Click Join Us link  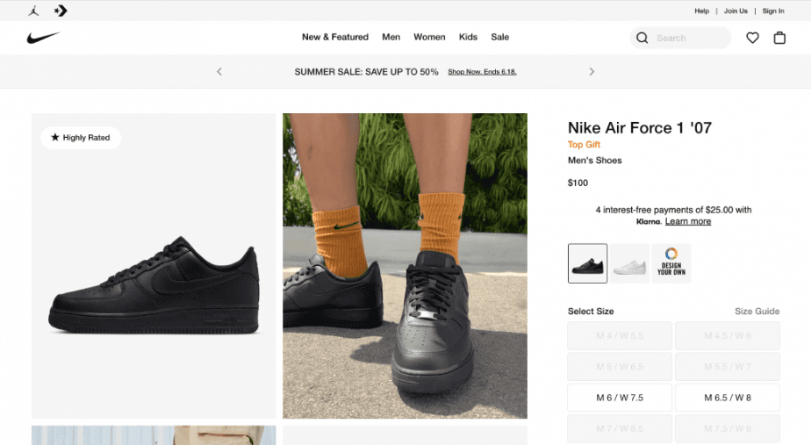[736, 11]
